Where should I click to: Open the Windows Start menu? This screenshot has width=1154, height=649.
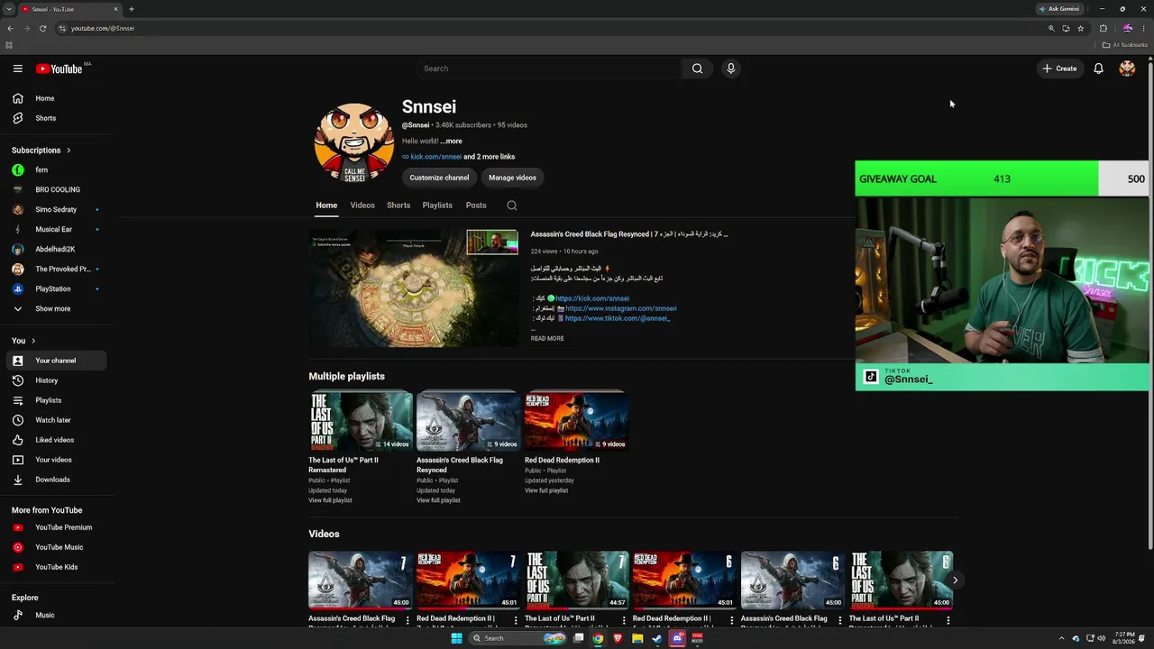[x=456, y=638]
